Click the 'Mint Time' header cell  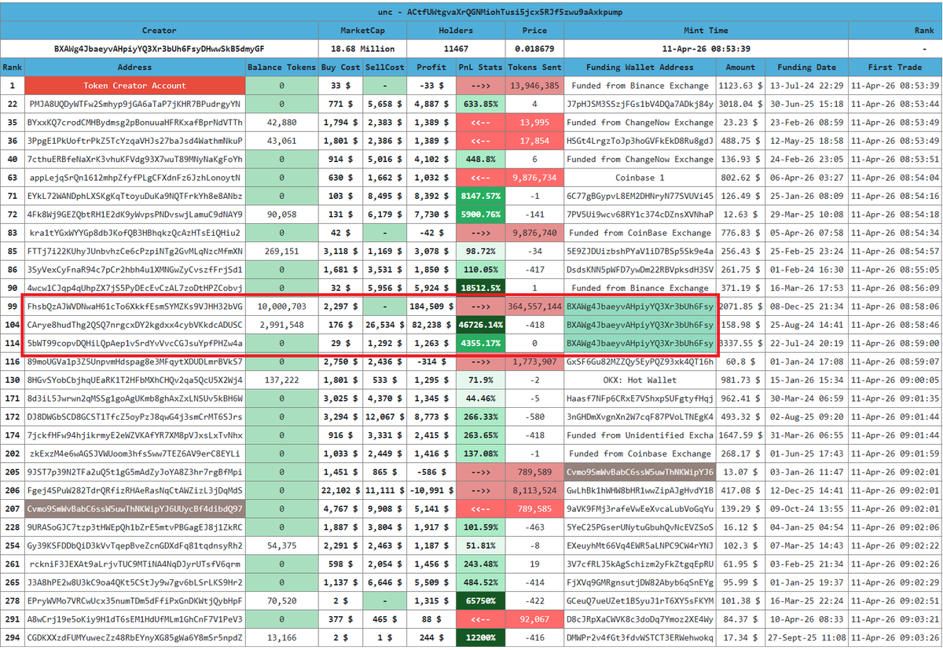tap(706, 31)
